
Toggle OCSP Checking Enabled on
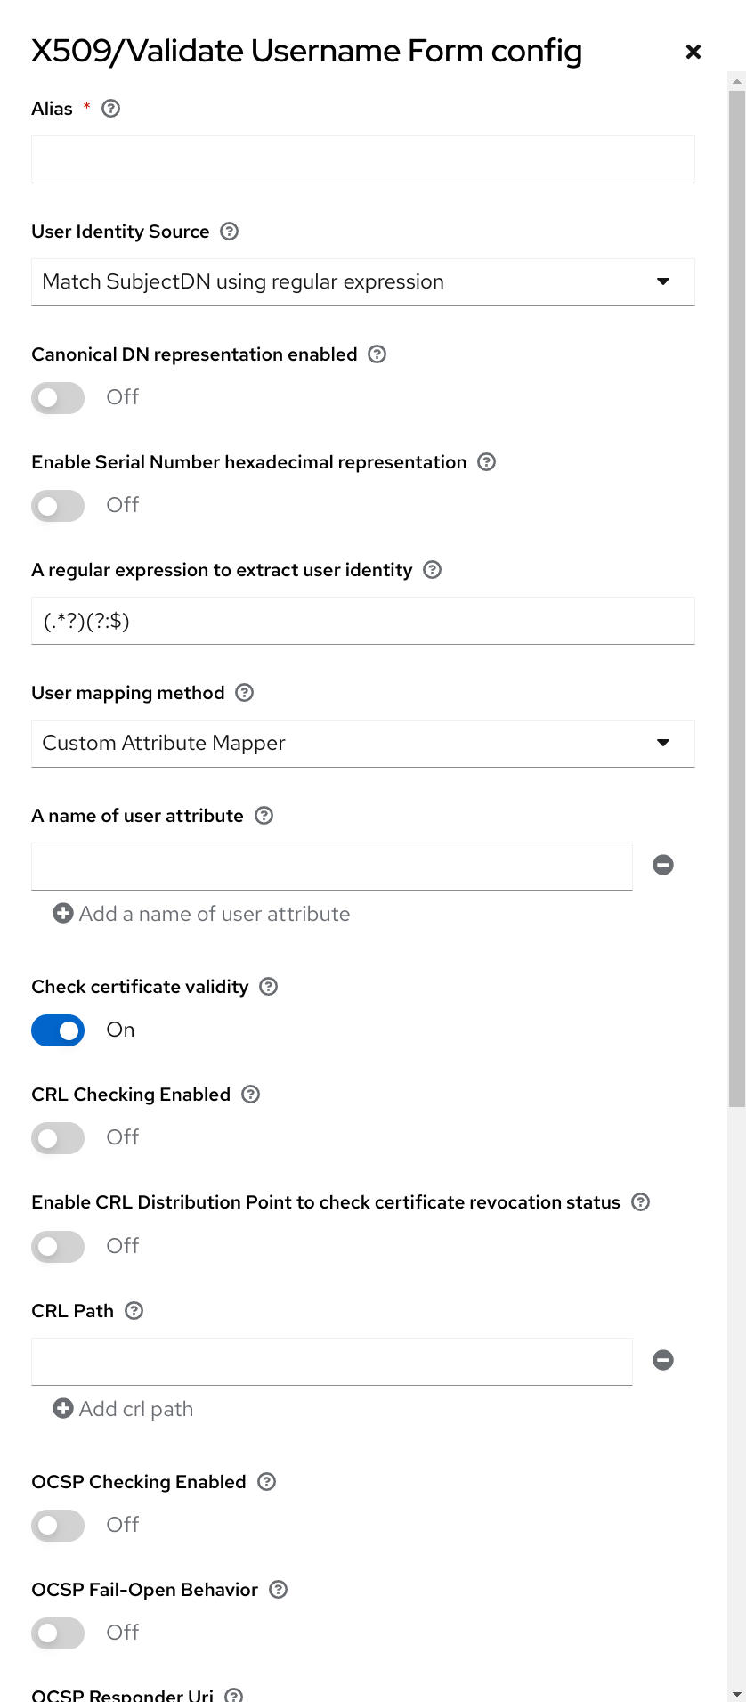58,1526
